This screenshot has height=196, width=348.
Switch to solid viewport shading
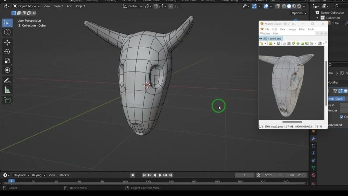coord(289,6)
